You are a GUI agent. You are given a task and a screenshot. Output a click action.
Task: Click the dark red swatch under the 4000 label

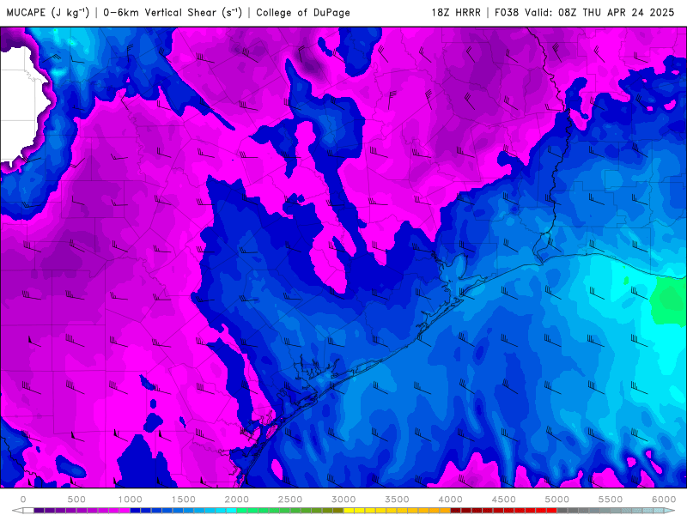pos(456,511)
